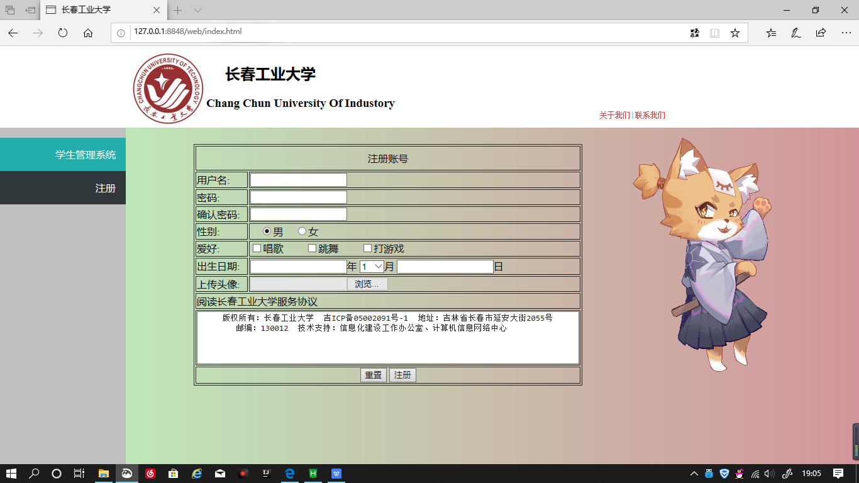859x483 pixels.
Task: Submit form with 注册 button
Action: (402, 375)
